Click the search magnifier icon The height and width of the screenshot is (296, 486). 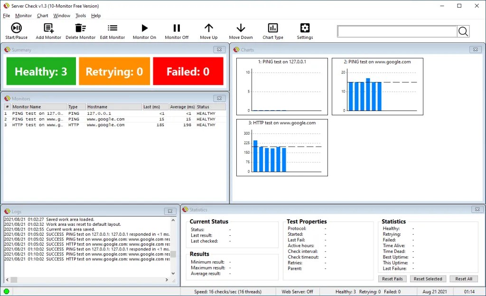click(x=463, y=31)
